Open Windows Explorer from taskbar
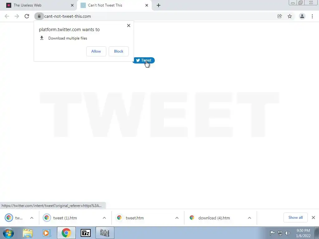 click(28, 233)
